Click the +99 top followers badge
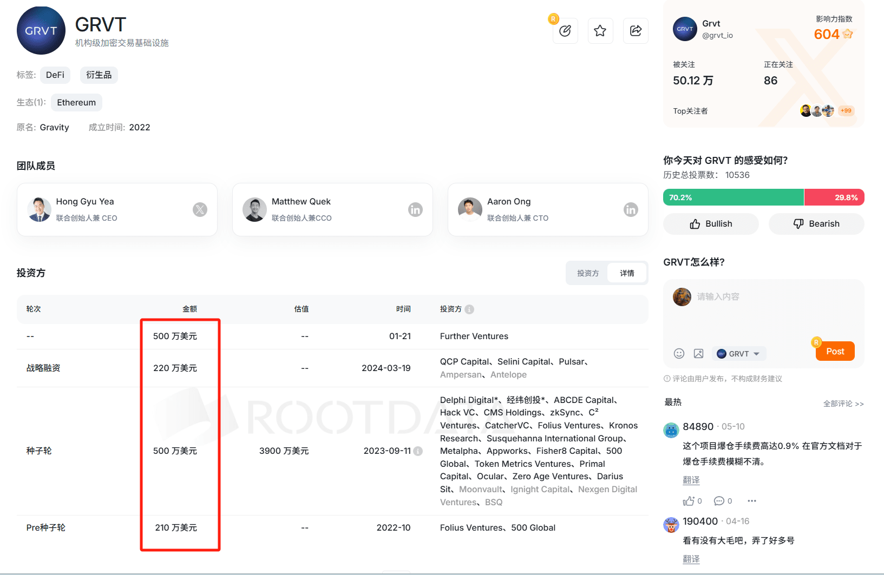This screenshot has width=884, height=575. point(846,111)
